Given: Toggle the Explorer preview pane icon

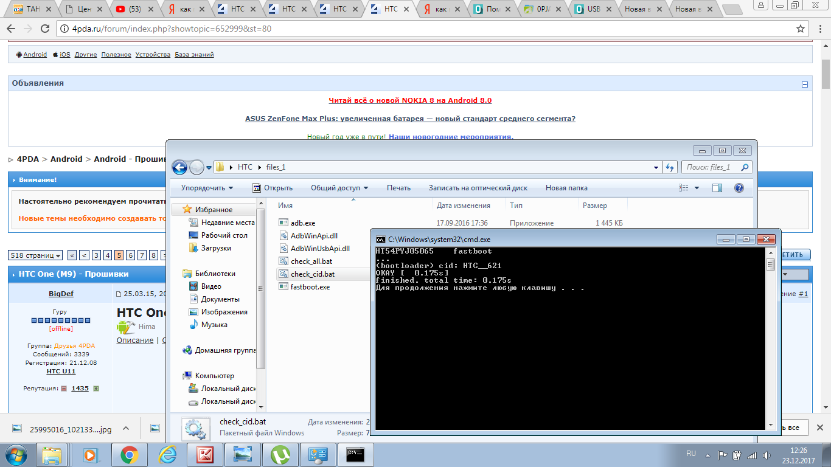Looking at the screenshot, I should (717, 188).
